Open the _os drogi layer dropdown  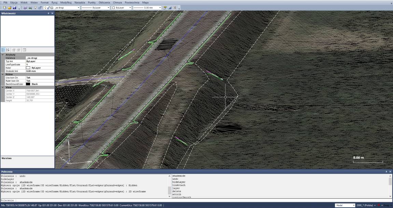(x=79, y=7)
